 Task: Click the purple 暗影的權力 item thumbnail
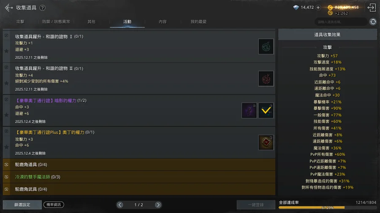pyautogui.click(x=249, y=111)
